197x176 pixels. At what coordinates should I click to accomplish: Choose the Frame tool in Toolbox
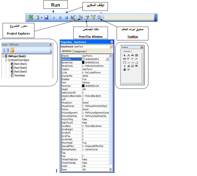point(125,63)
